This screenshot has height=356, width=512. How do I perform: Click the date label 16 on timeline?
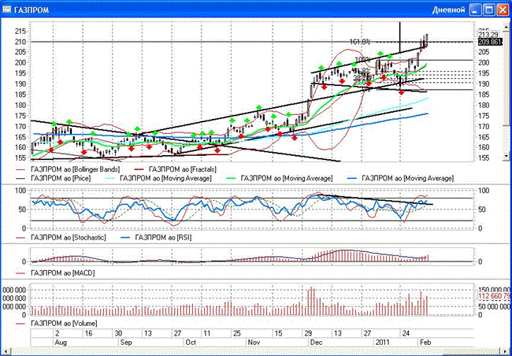click(88, 333)
